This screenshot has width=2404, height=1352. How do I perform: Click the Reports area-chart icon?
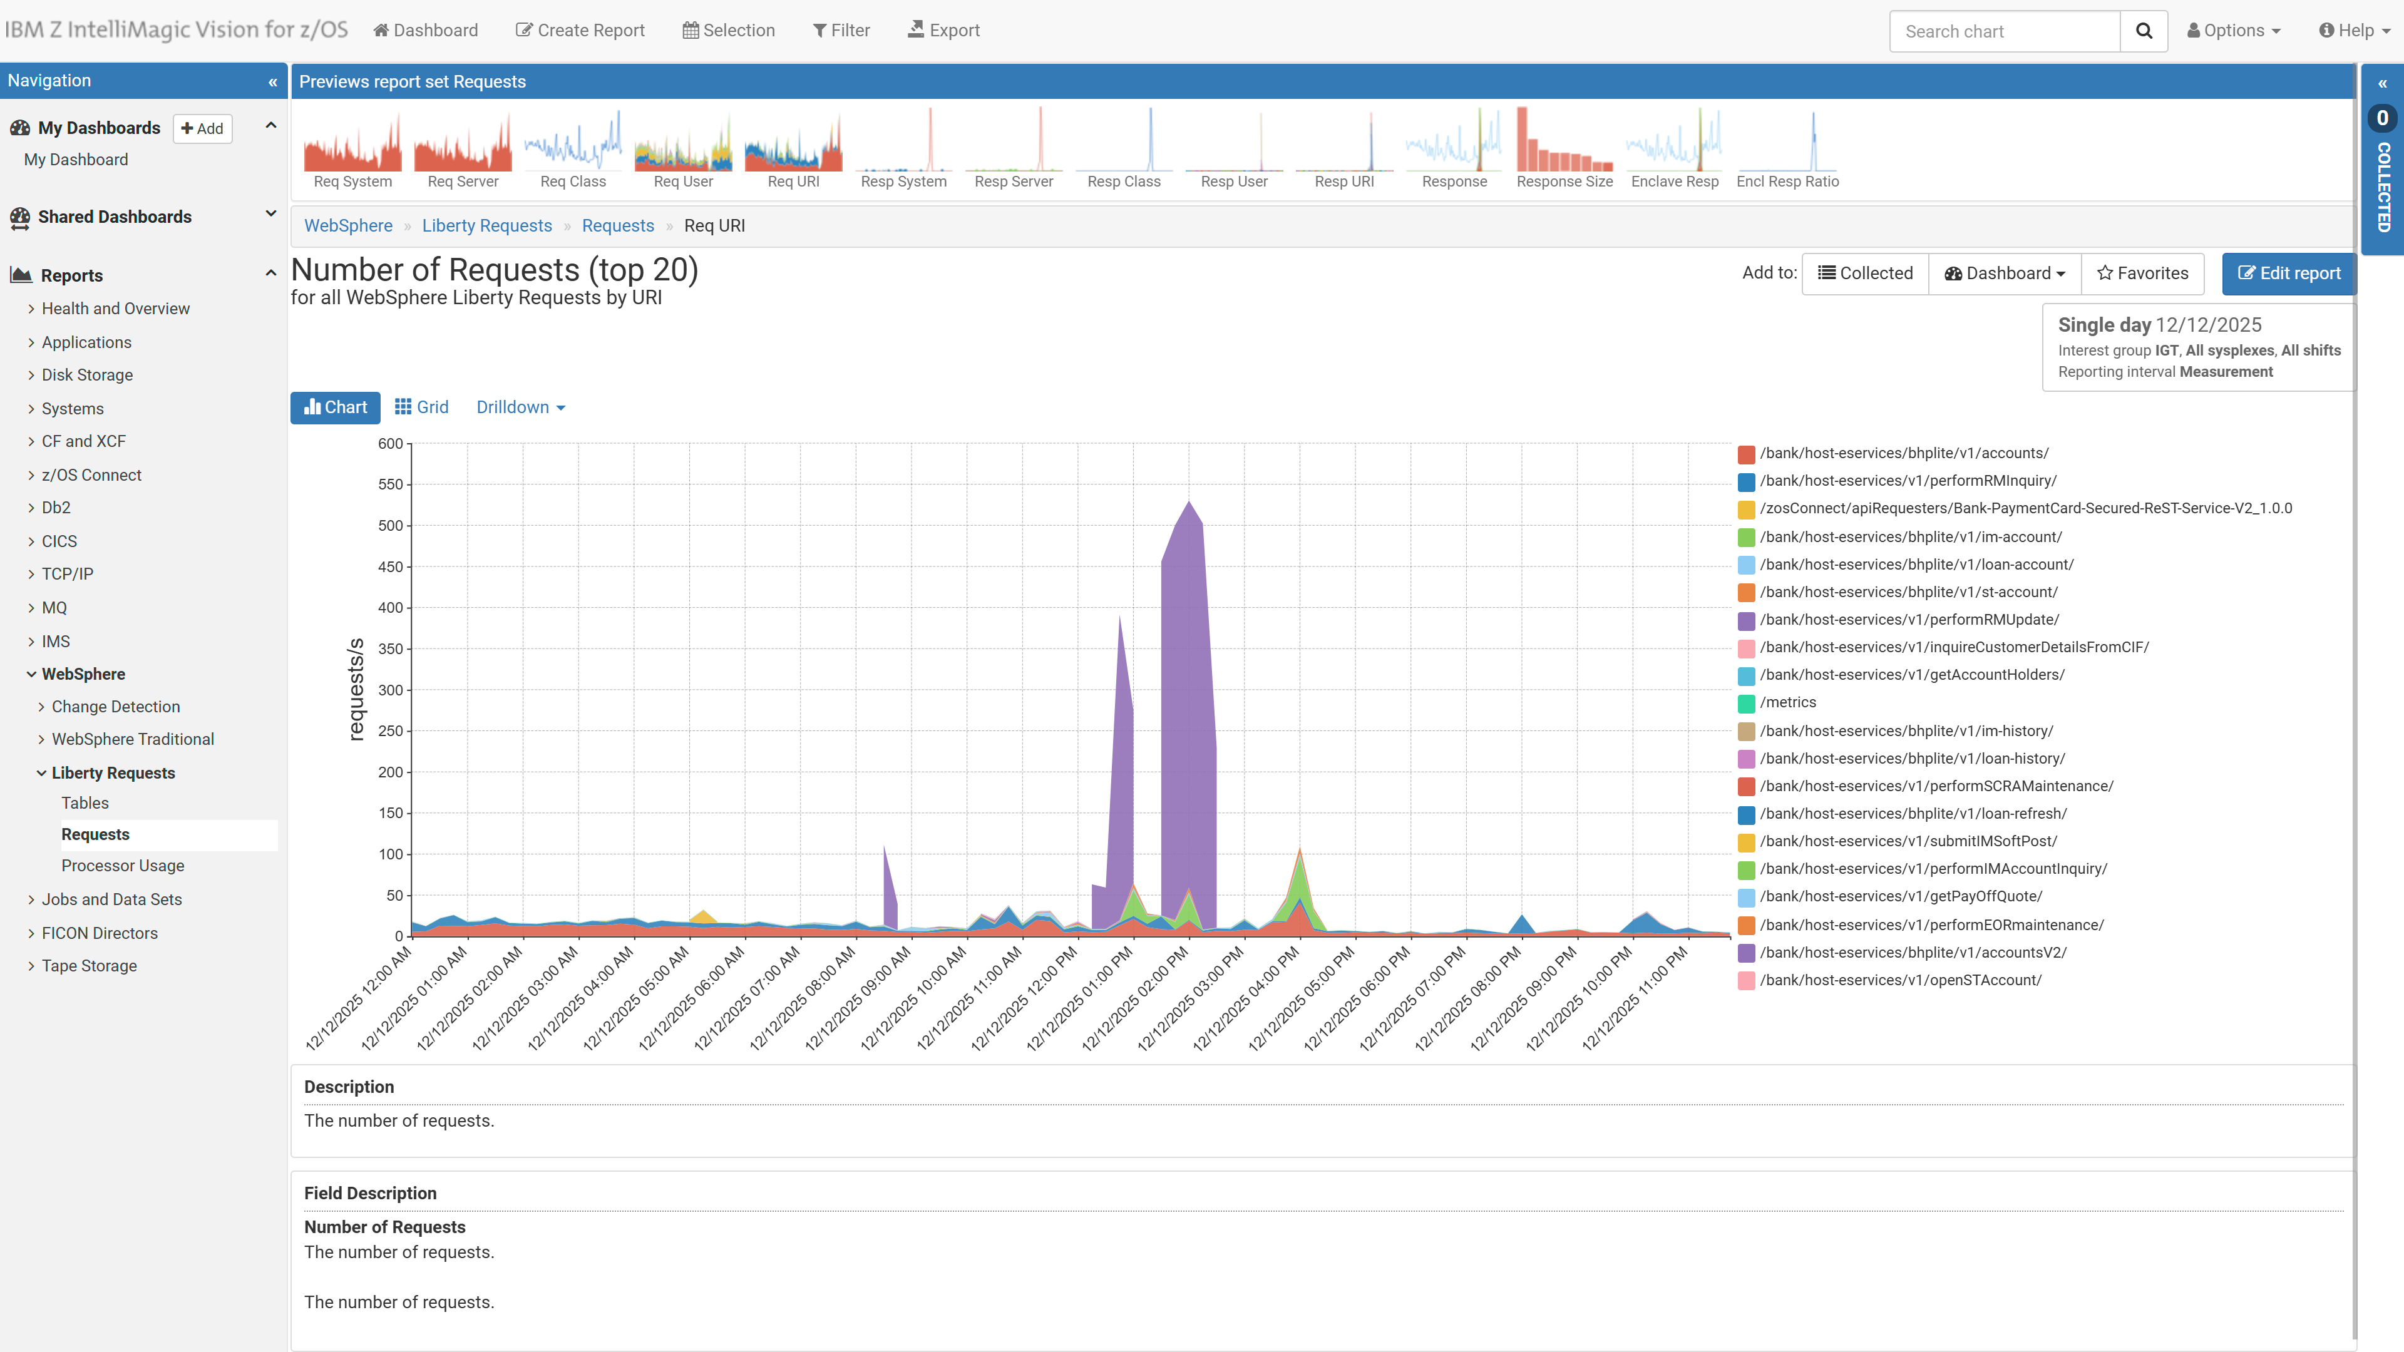coord(21,275)
